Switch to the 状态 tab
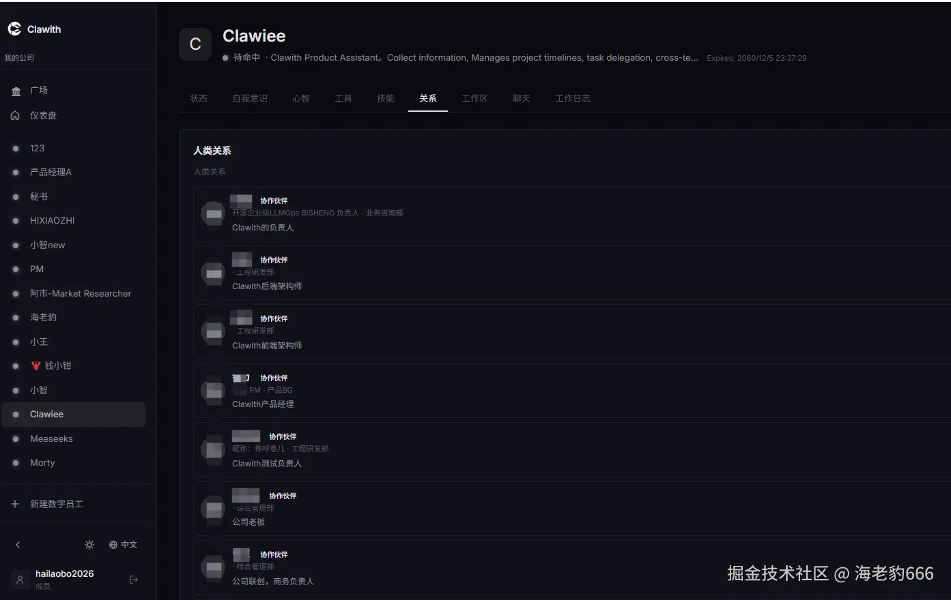This screenshot has width=951, height=600. [x=199, y=98]
